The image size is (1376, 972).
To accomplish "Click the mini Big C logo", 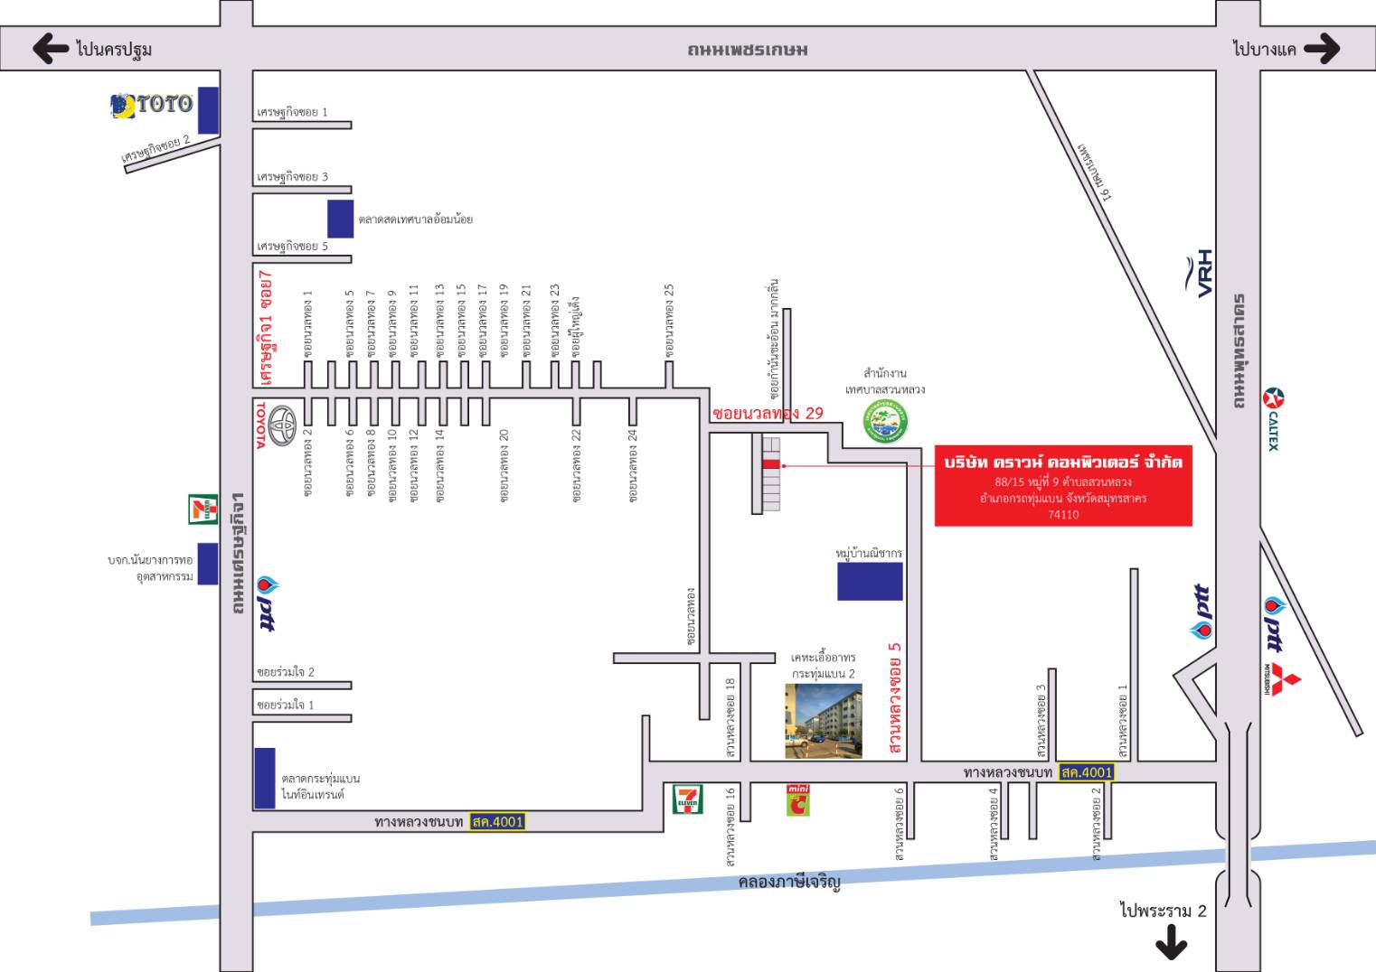I will click(798, 800).
